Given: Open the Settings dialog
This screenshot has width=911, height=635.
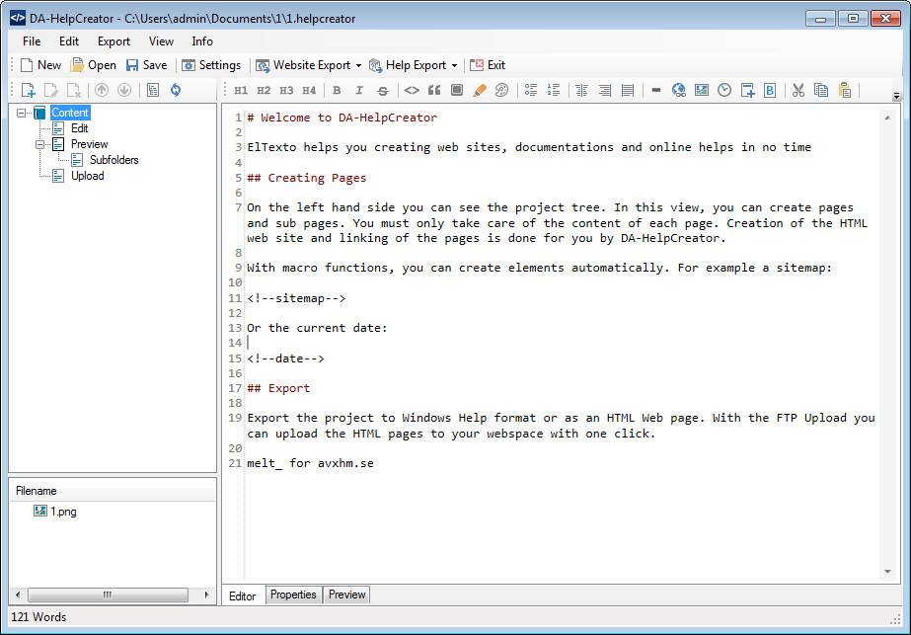Looking at the screenshot, I should (x=211, y=66).
